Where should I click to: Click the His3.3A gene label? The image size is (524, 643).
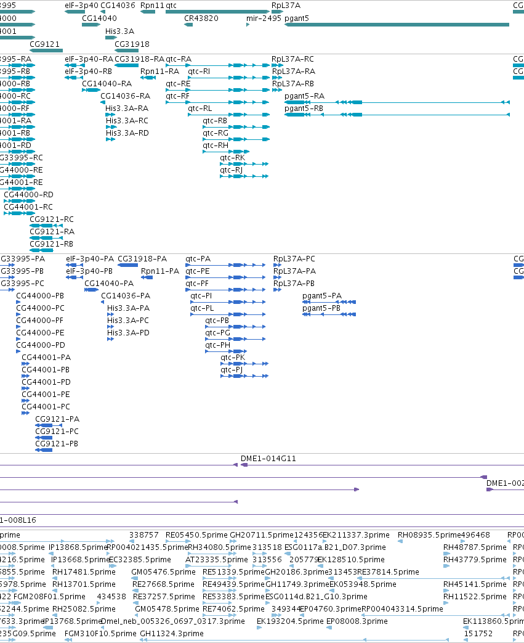coord(119,31)
